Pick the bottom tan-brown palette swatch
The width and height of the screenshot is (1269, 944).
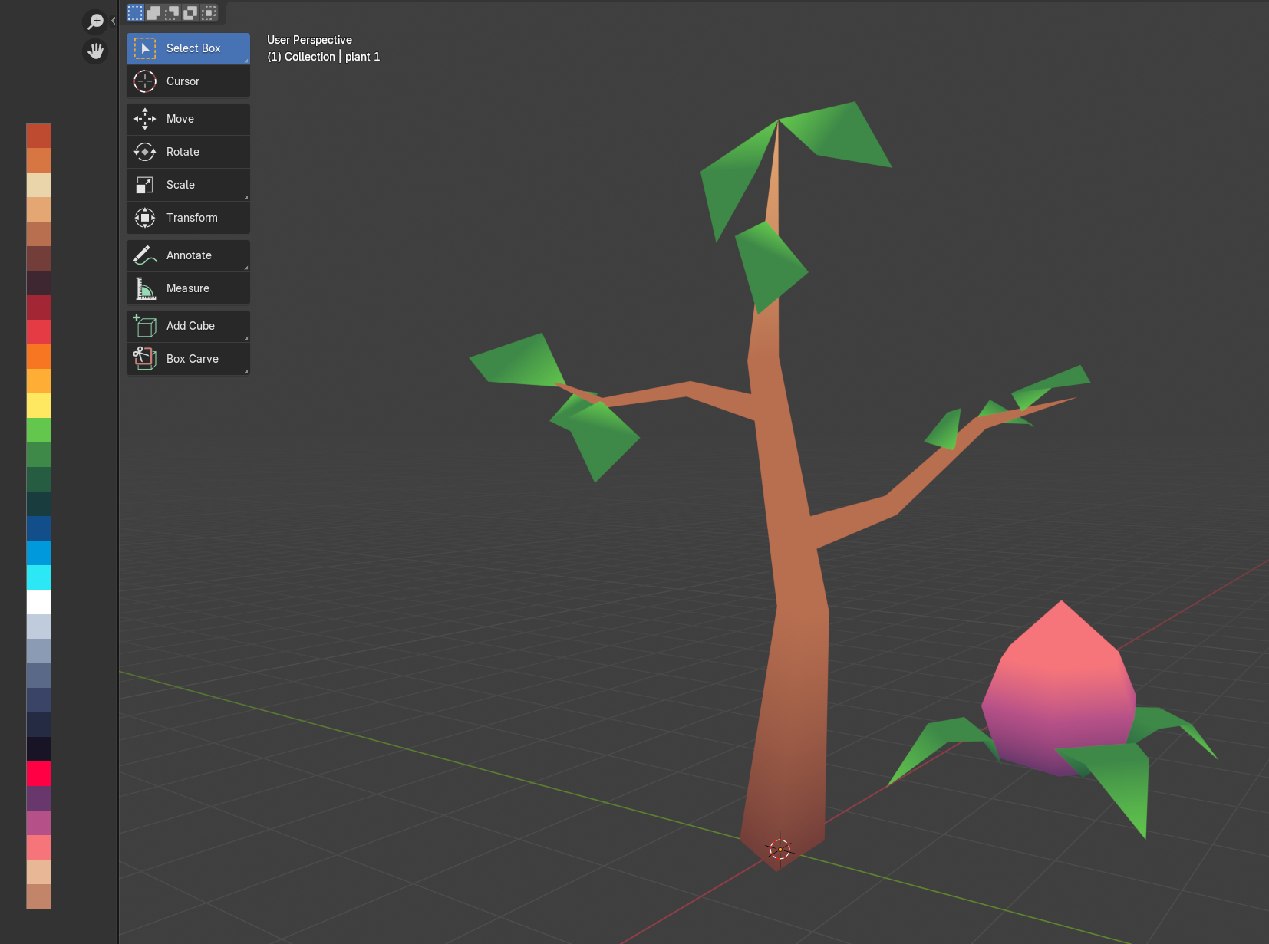tap(39, 896)
